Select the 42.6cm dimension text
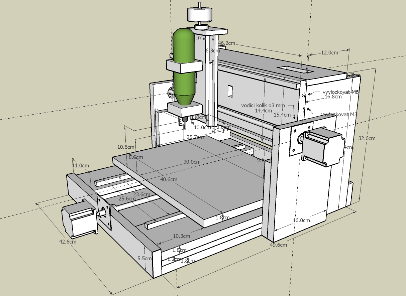Viewport: 406px width, 296px height. (68, 242)
